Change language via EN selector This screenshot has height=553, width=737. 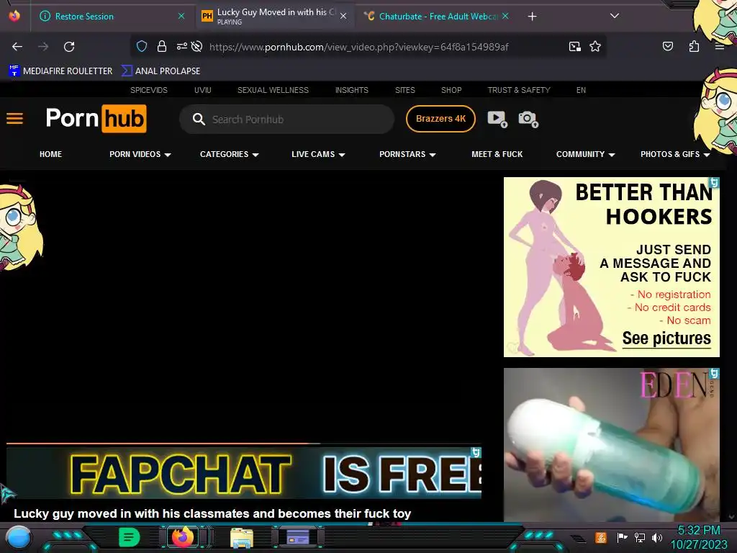(x=581, y=90)
